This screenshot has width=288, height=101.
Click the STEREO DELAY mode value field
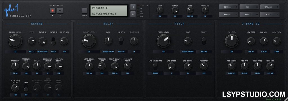coord(108,52)
